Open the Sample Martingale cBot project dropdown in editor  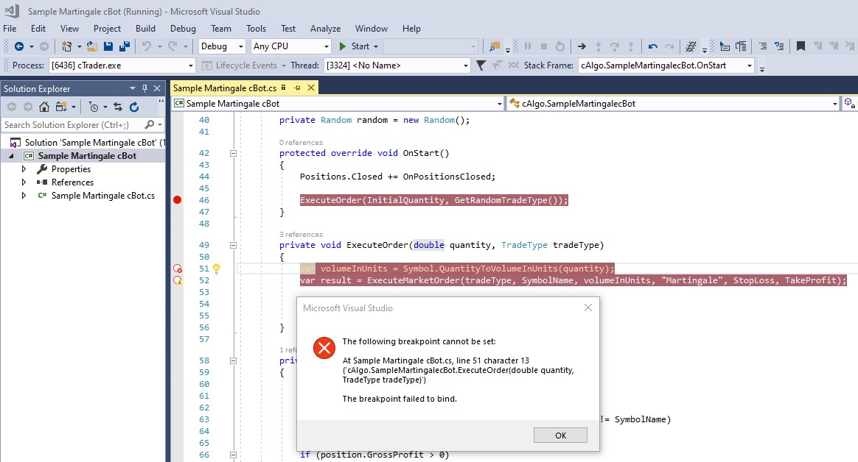338,103
